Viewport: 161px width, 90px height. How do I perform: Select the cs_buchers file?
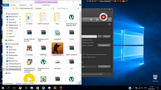(x=29, y=49)
